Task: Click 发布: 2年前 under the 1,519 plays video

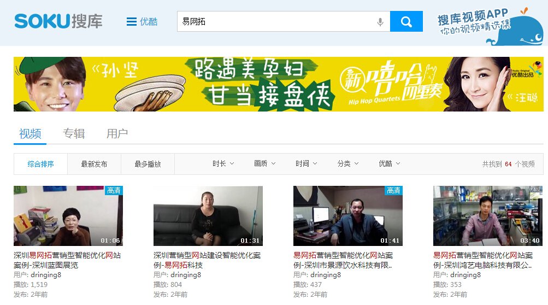Action: coord(31,295)
